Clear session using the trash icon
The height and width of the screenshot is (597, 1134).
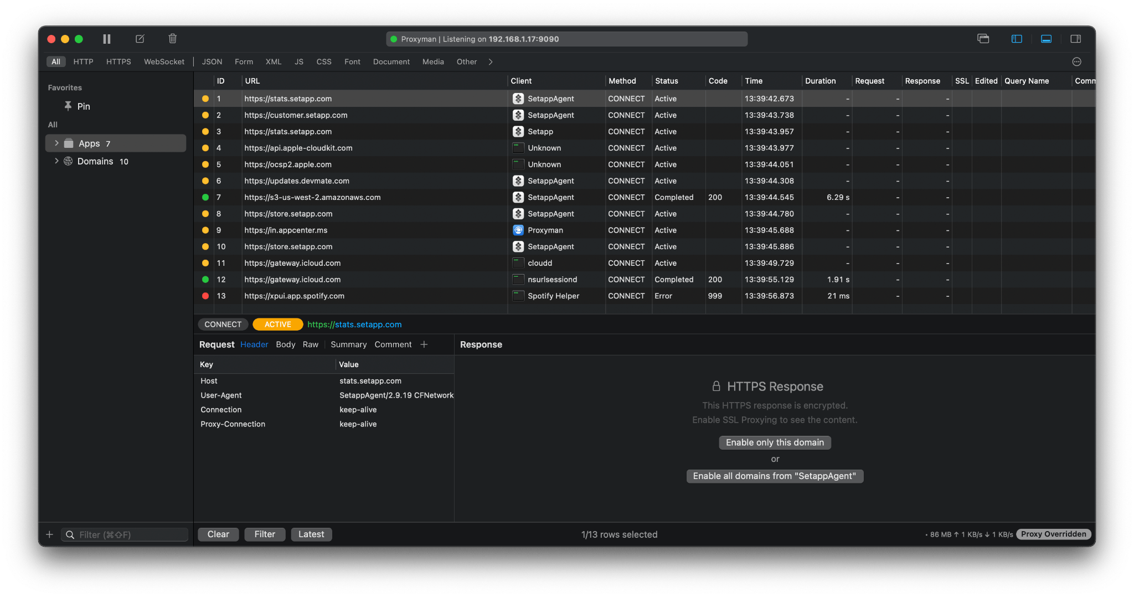point(172,39)
